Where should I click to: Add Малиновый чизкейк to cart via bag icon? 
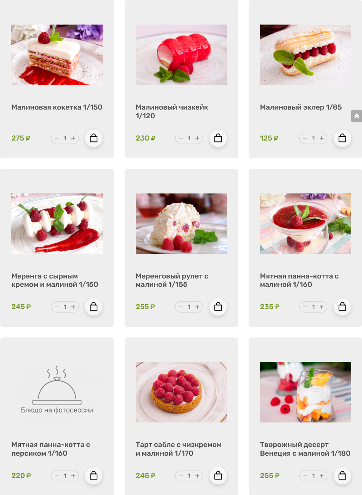(x=218, y=138)
